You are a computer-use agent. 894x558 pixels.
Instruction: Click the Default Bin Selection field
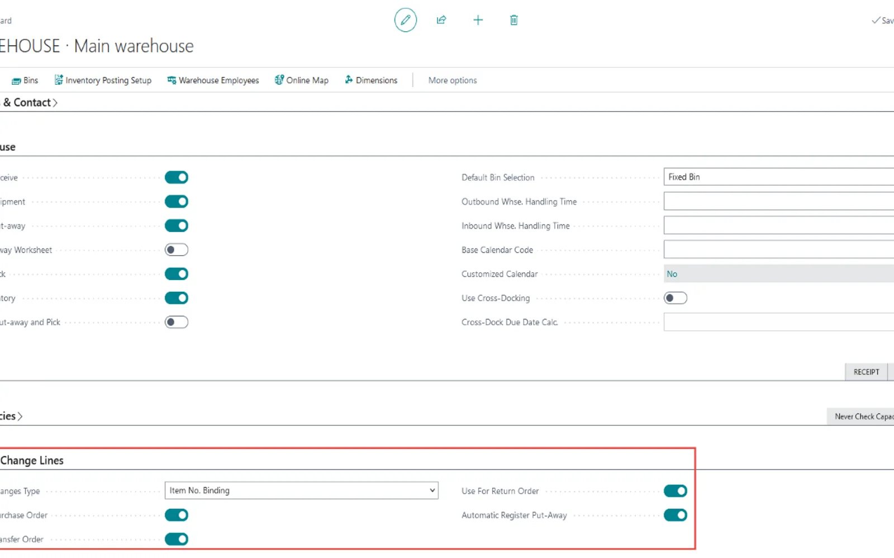click(x=779, y=177)
